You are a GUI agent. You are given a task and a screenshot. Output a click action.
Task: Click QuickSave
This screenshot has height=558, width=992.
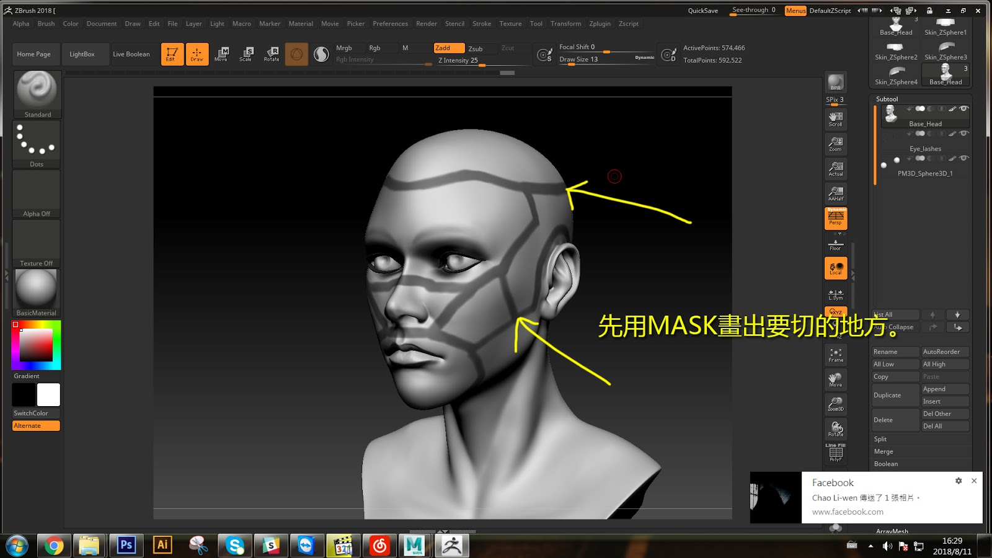pyautogui.click(x=702, y=11)
